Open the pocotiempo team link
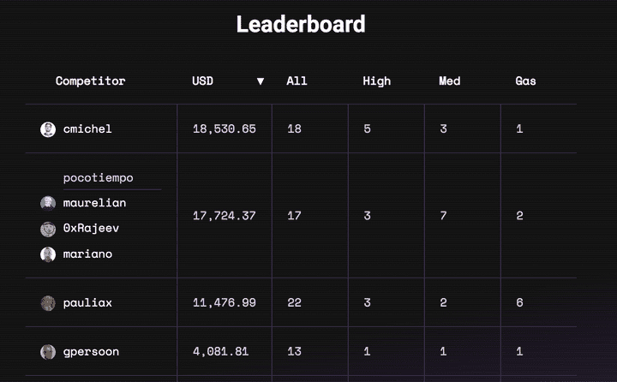The image size is (617, 382). (x=98, y=178)
